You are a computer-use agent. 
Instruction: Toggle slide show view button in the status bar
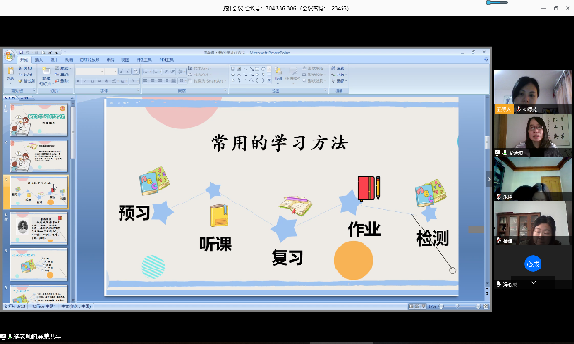click(x=423, y=306)
